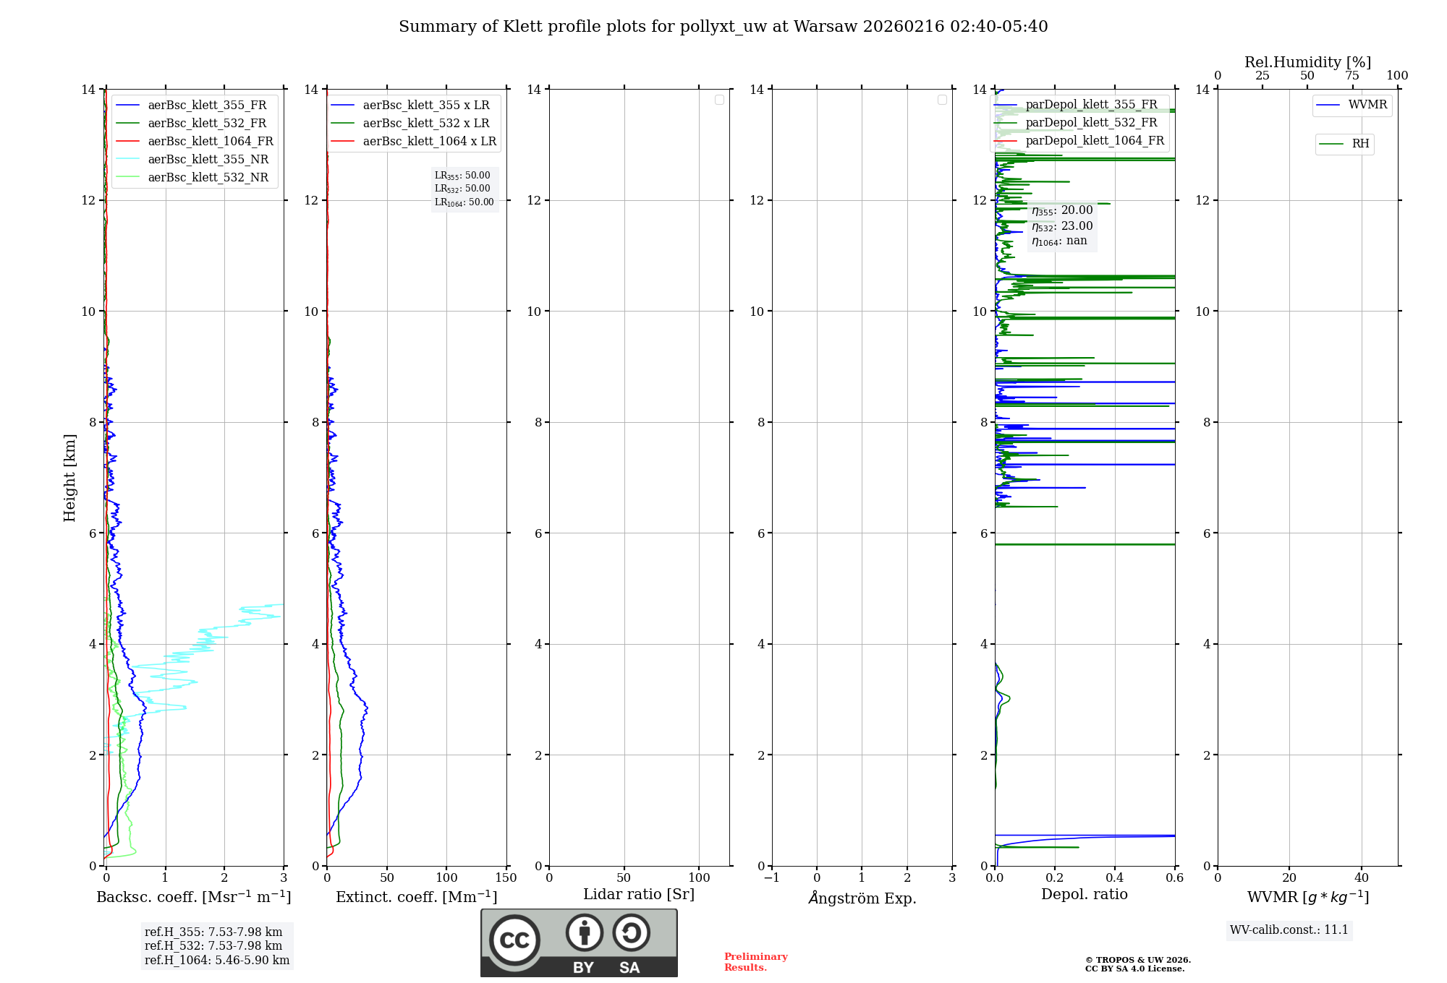Click the aerBsc_klett_355_FR legend entry
The image size is (1447, 983).
tap(207, 105)
